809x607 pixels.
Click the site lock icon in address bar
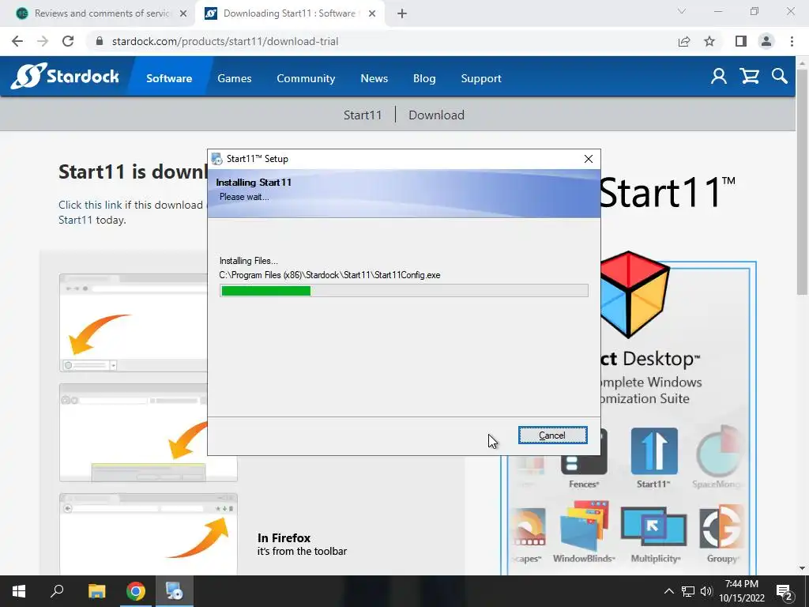point(100,41)
